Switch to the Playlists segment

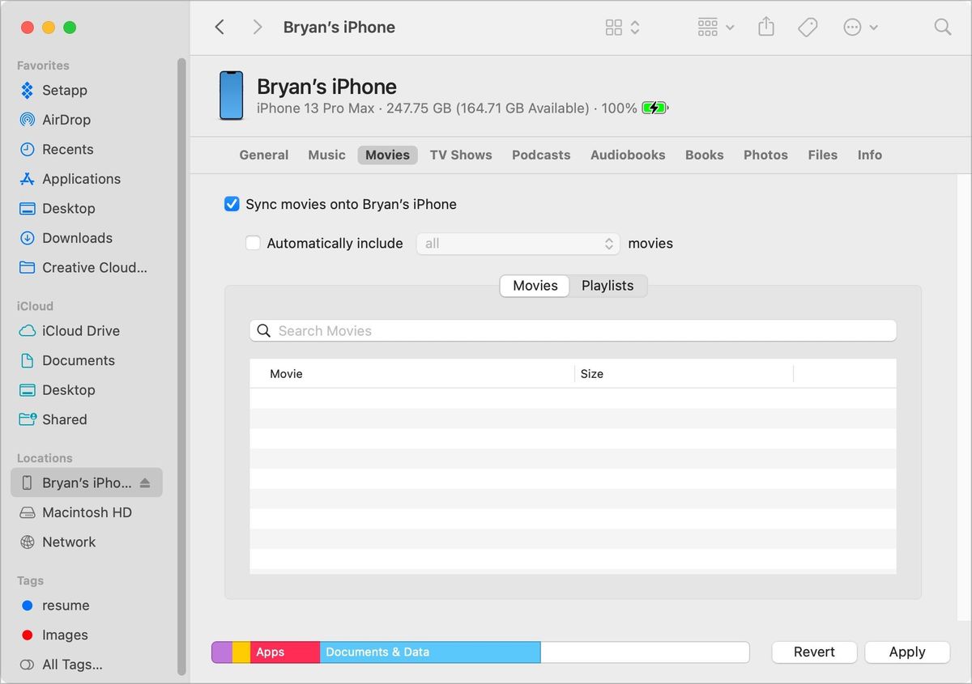[x=607, y=285]
